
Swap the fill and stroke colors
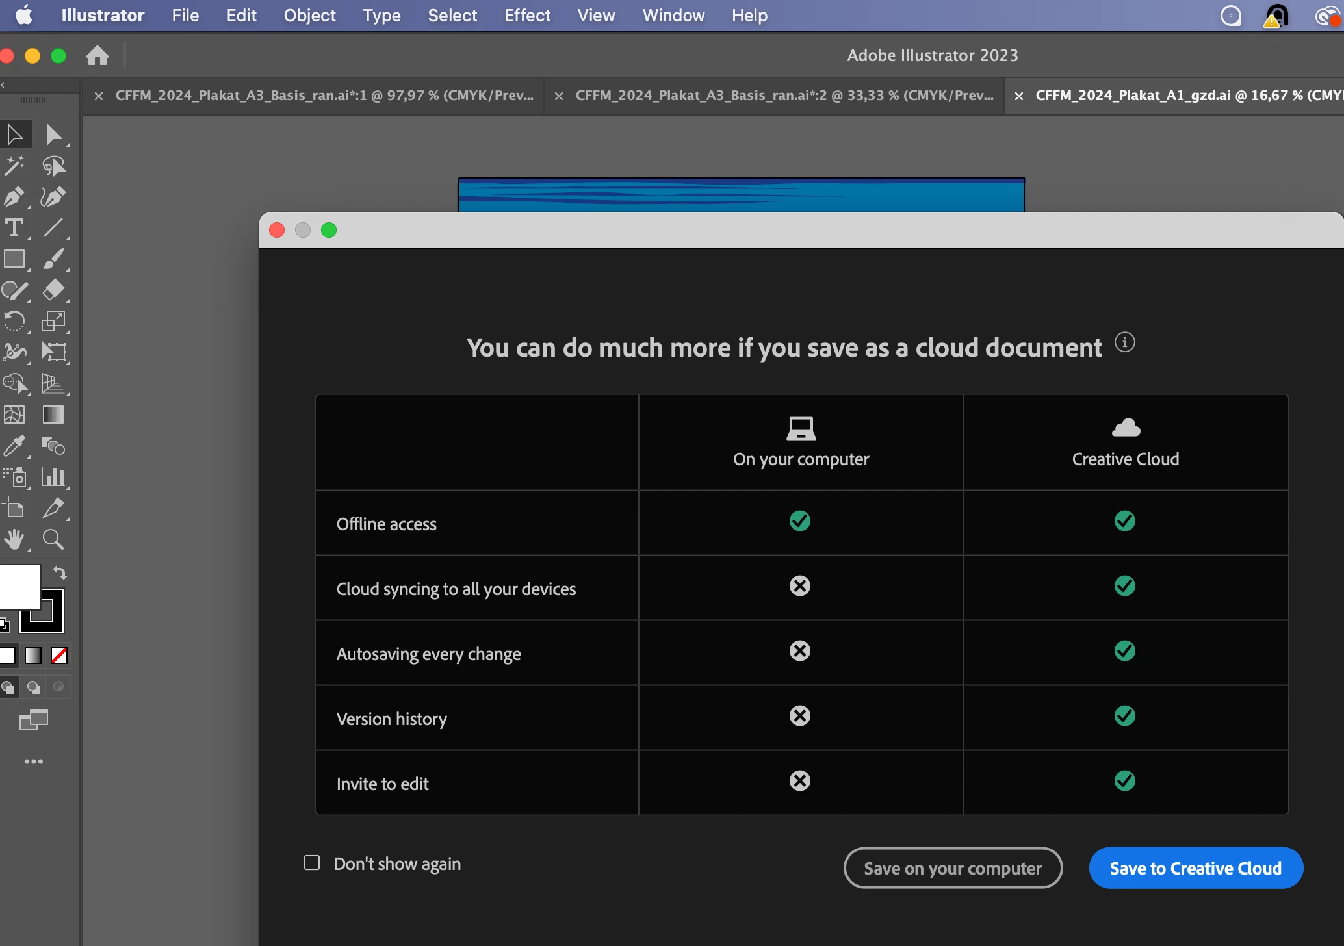coord(60,572)
